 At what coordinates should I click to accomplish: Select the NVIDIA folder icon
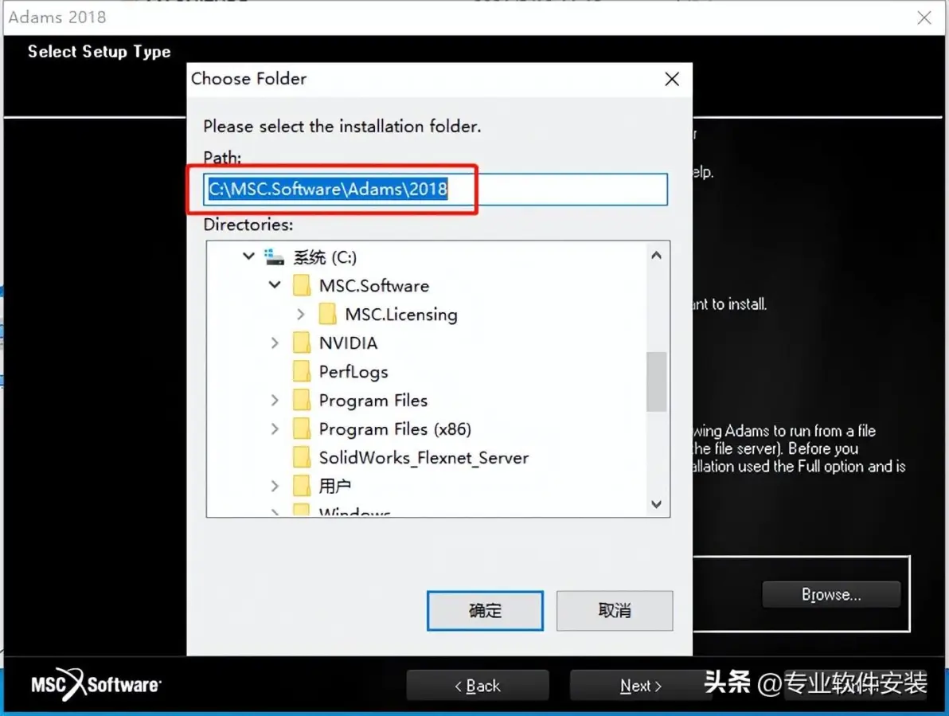[302, 342]
